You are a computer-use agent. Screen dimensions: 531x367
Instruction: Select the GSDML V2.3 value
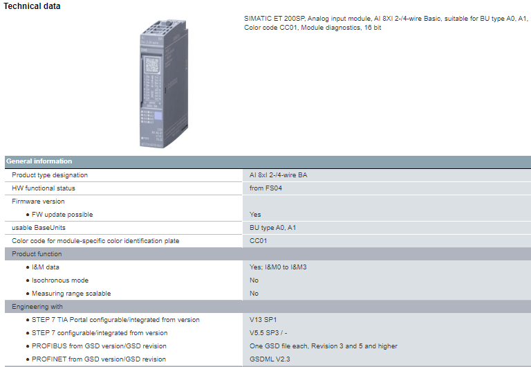tap(270, 359)
